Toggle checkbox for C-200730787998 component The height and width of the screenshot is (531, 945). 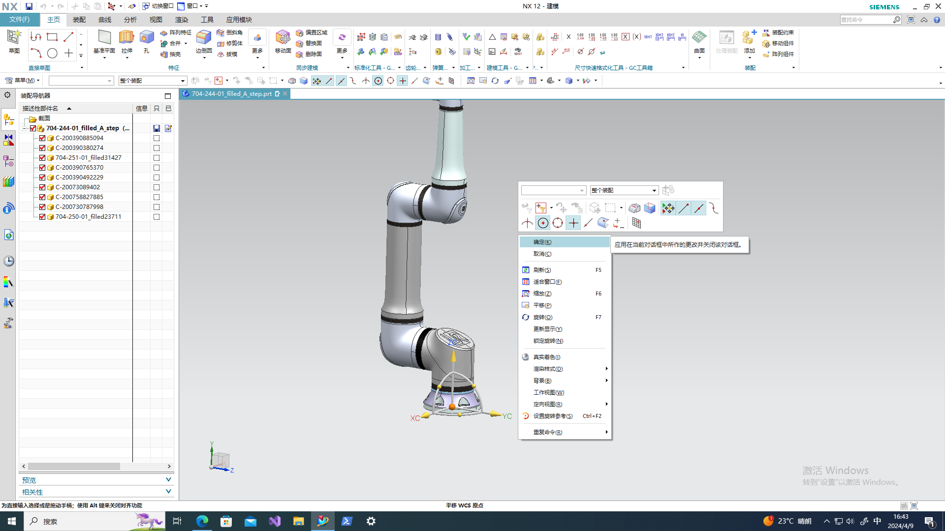pyautogui.click(x=42, y=207)
